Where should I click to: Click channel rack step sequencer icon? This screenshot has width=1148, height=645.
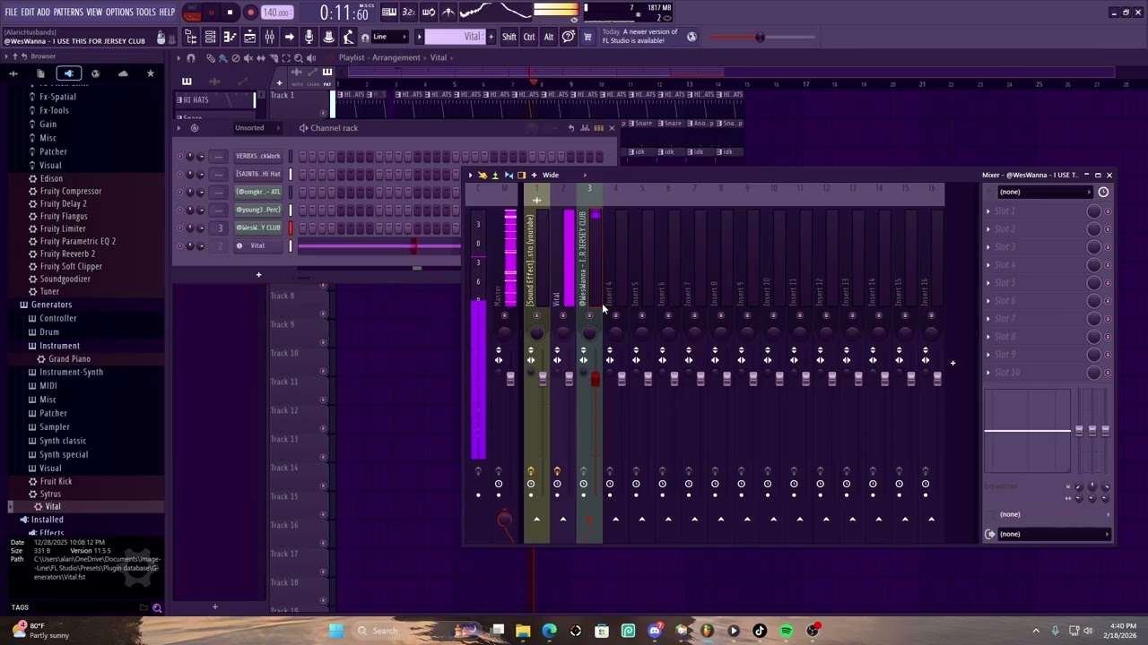point(598,128)
